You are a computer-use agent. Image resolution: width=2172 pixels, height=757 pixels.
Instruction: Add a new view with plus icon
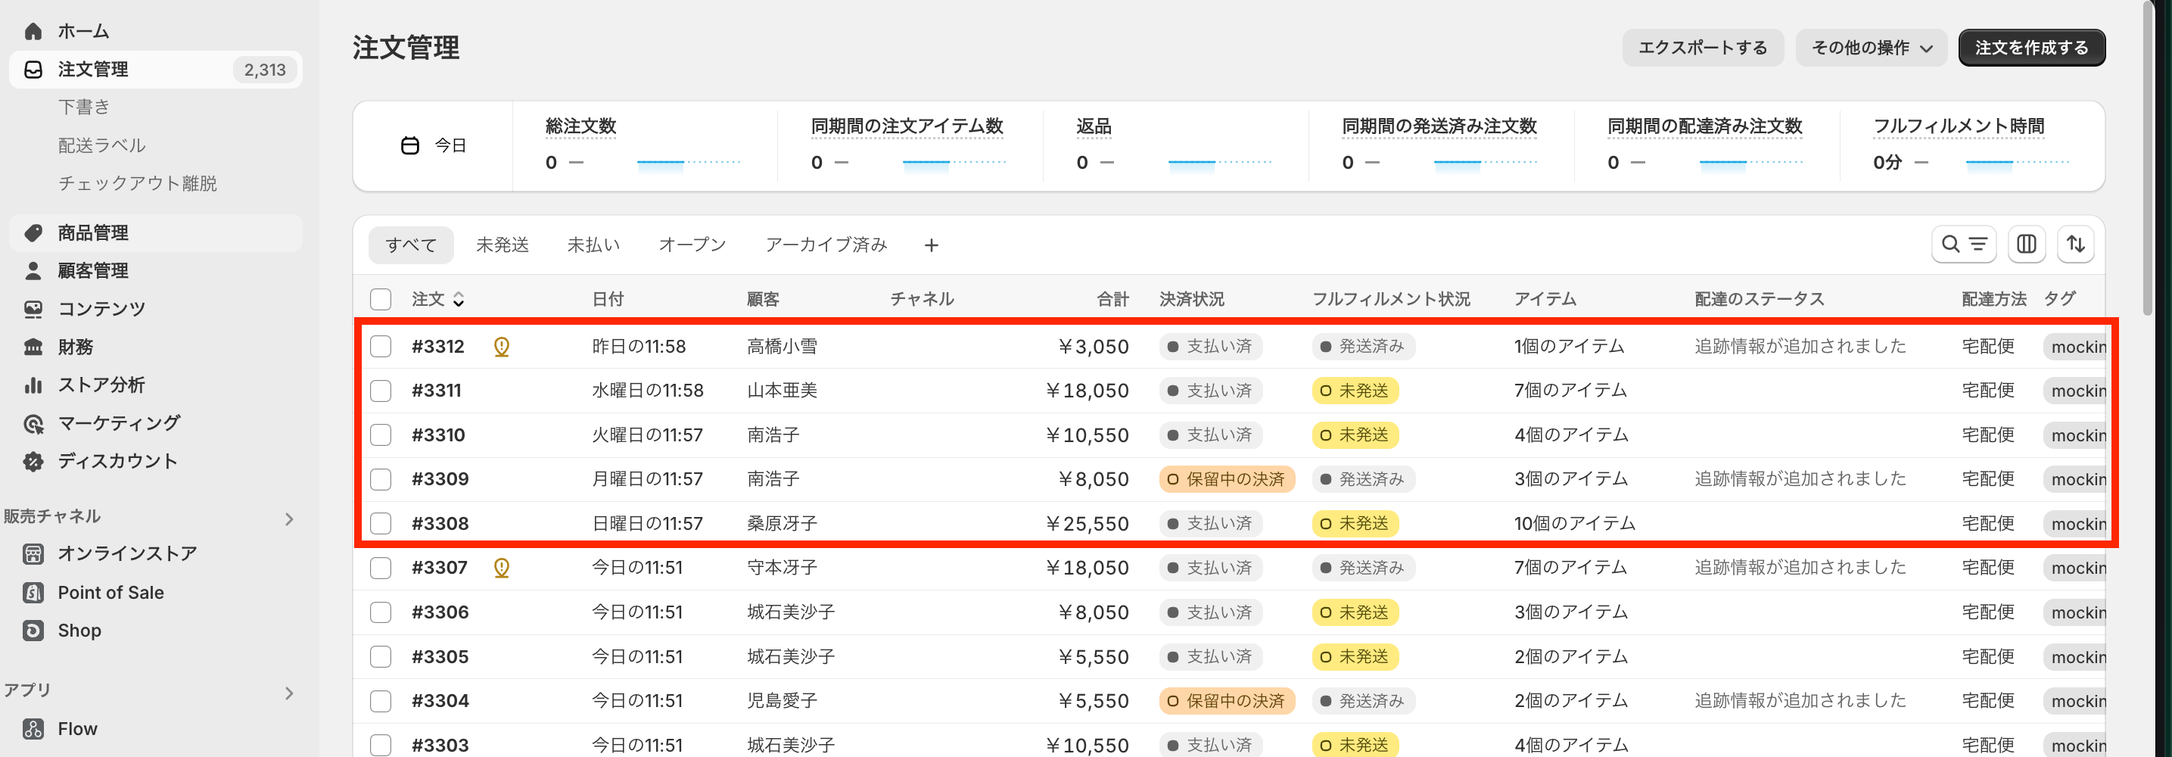pos(931,245)
